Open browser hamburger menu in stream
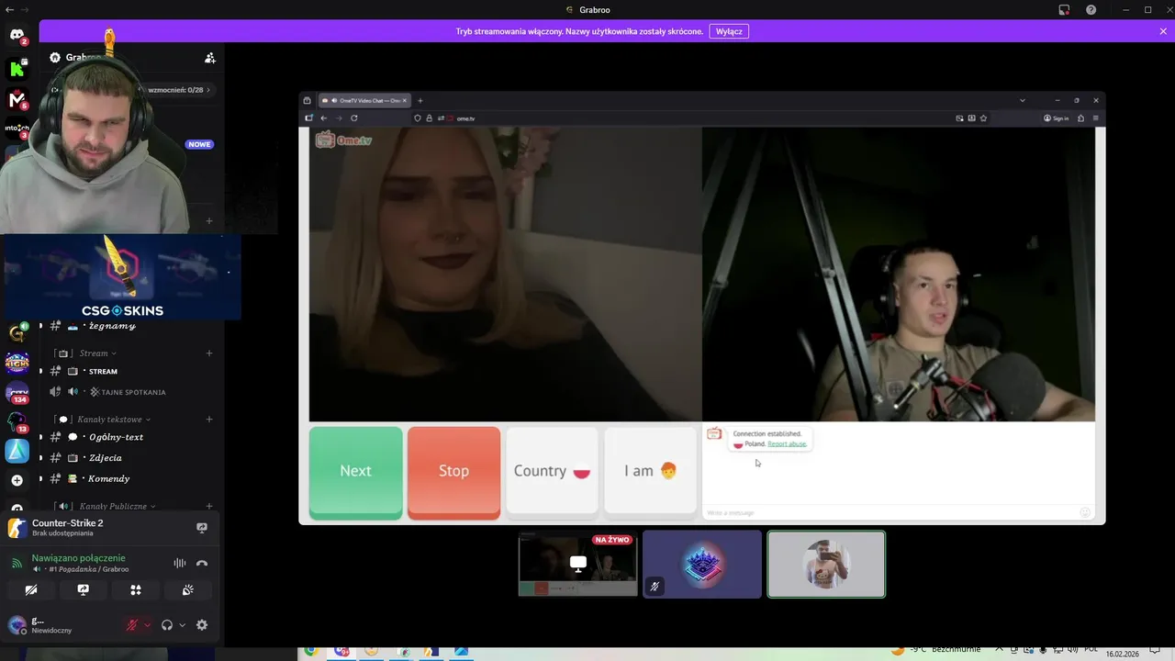 (1095, 118)
